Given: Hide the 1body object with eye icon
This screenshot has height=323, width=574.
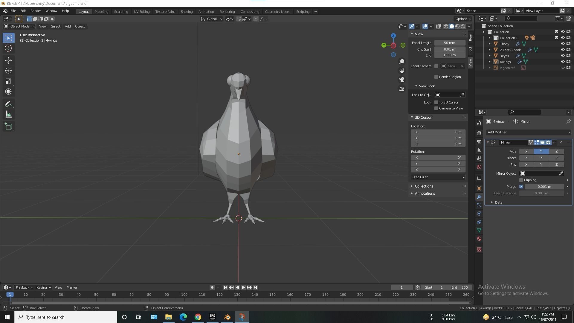Looking at the screenshot, I should (x=562, y=44).
